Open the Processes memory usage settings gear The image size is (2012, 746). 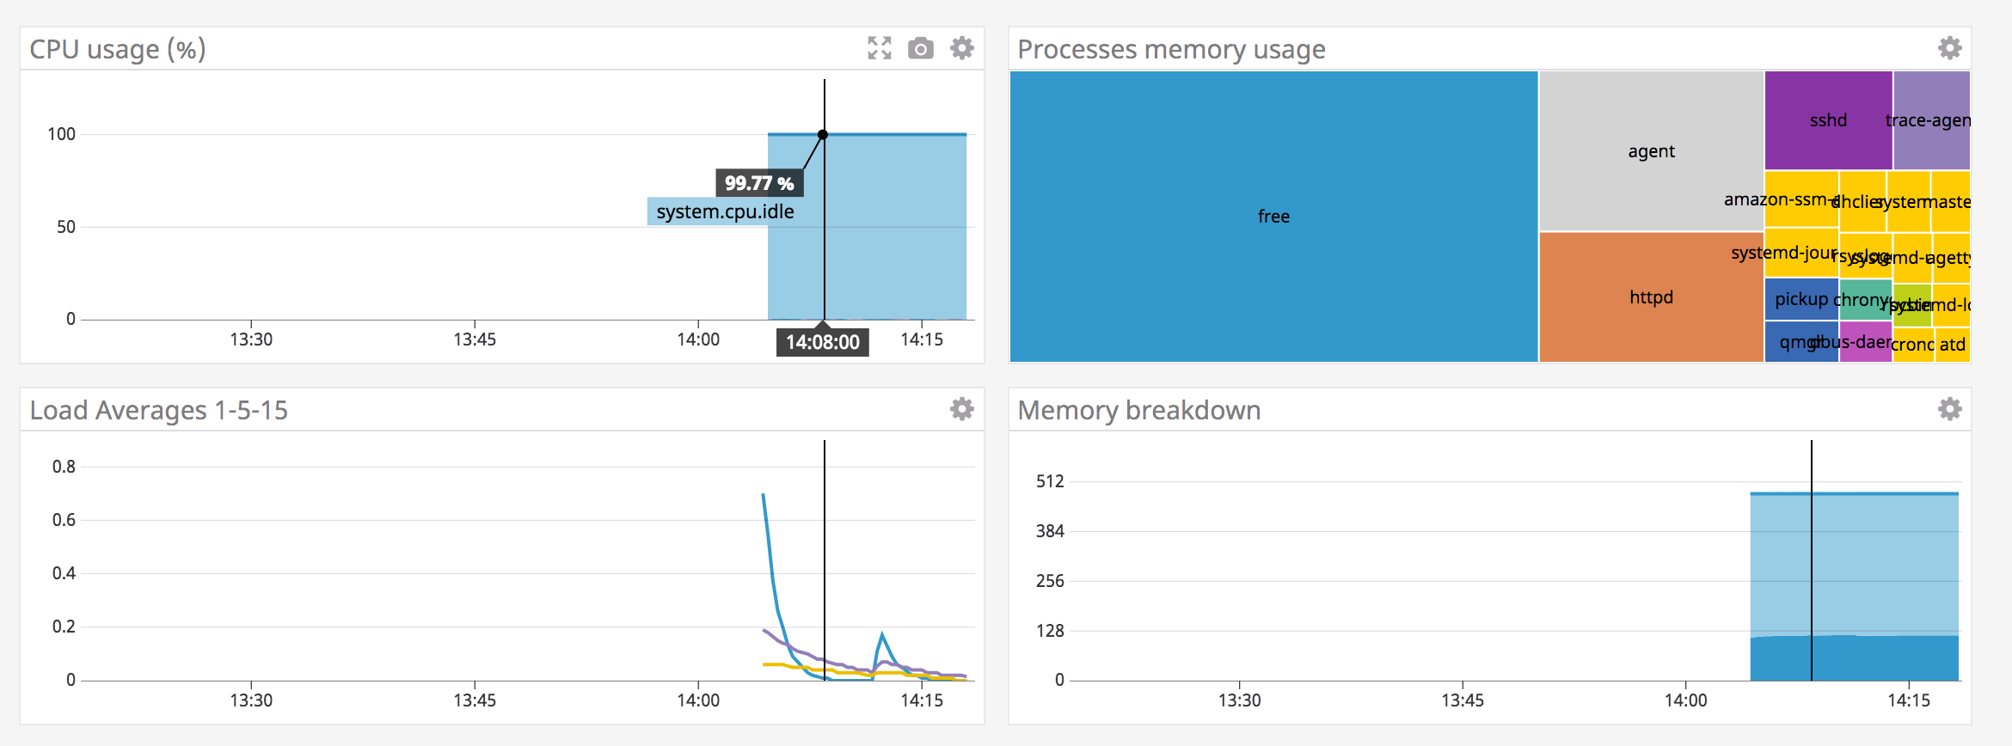(x=1949, y=48)
